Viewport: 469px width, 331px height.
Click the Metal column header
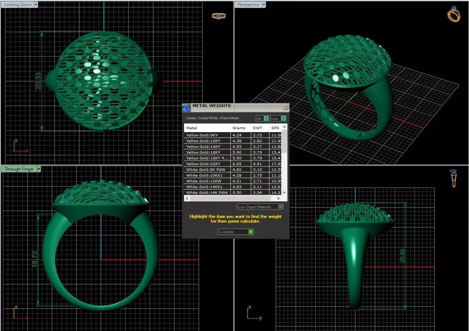coord(207,128)
